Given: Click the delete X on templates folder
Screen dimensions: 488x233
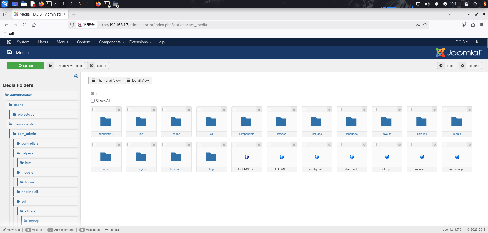Looking at the screenshot, I should [x=189, y=145].
